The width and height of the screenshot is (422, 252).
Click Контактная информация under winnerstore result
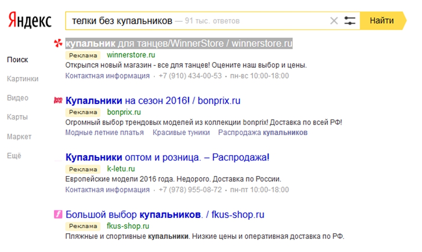point(108,76)
